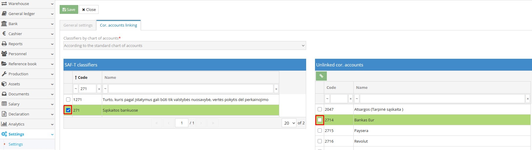Click the Analytics bar chart icon
This screenshot has width=532, height=150.
pyautogui.click(x=4, y=124)
